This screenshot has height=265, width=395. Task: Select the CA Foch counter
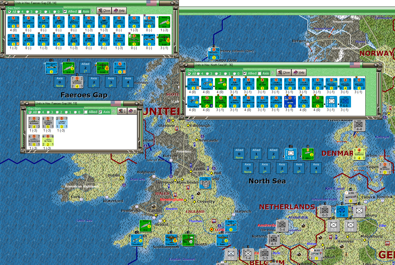click(x=62, y=123)
